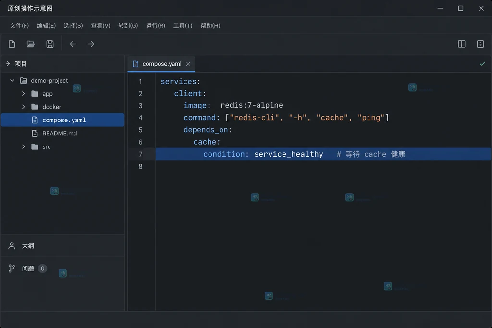Click the demo-project folder icon
The width and height of the screenshot is (492, 328).
(x=24, y=81)
